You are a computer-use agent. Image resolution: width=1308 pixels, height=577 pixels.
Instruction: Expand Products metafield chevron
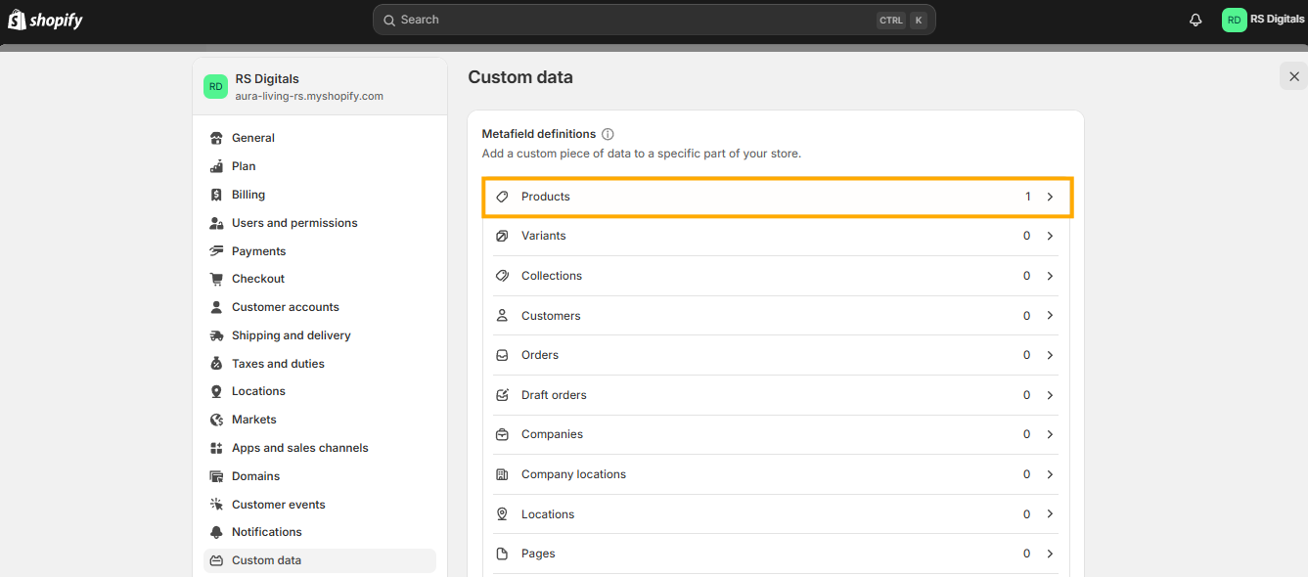tap(1050, 197)
